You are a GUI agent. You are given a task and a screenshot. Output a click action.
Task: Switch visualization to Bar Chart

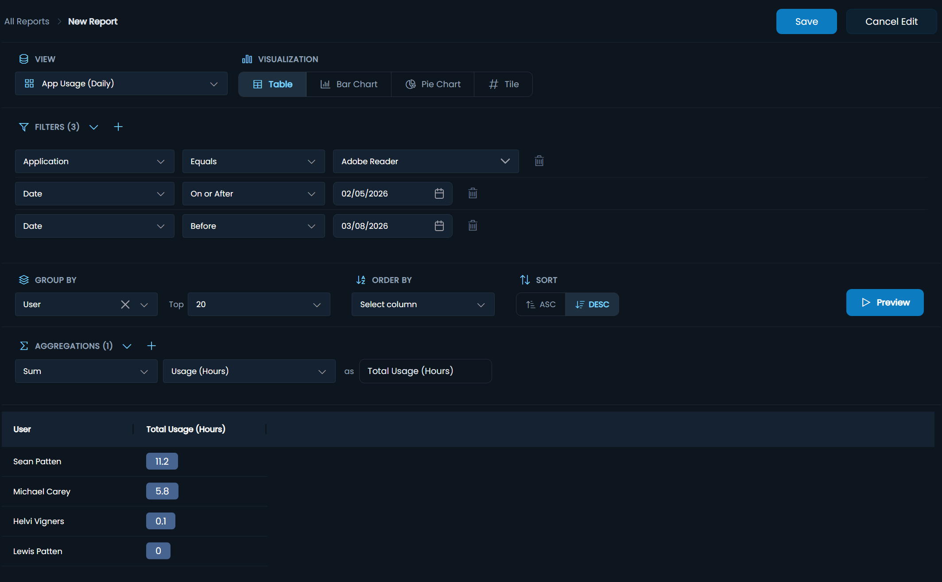pyautogui.click(x=349, y=84)
